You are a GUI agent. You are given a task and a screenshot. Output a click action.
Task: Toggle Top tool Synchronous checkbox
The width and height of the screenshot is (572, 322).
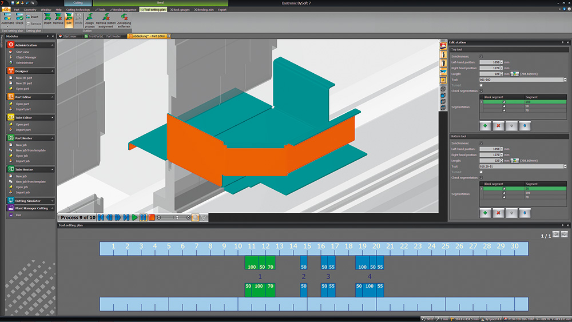pos(481,57)
